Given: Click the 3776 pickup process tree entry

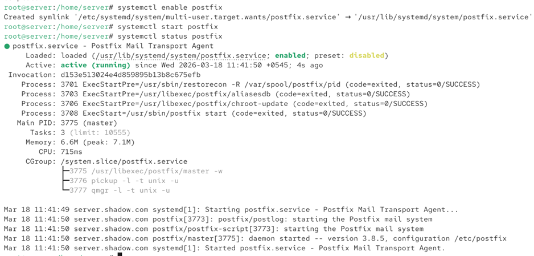Looking at the screenshot, I should [x=124, y=181].
